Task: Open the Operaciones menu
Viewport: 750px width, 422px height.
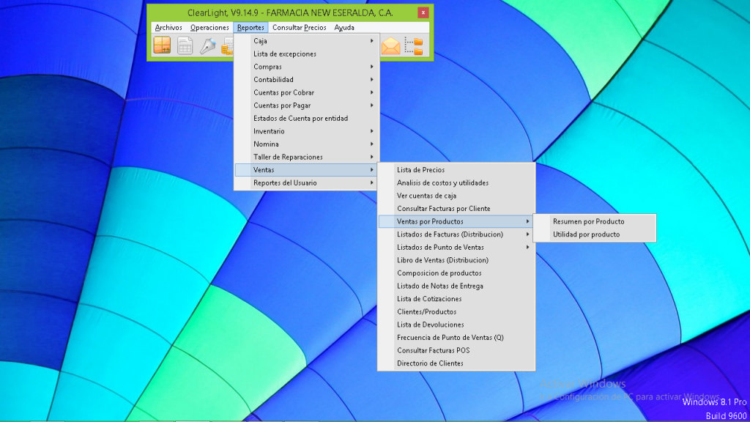Action: tap(209, 28)
